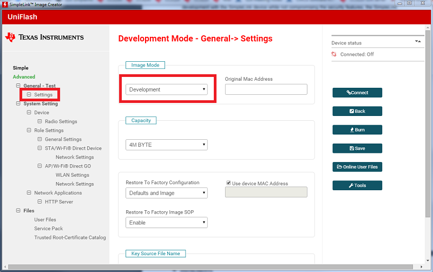Screen dimensions: 433x272
Task: Open the Image Mode Development dropdown
Action: (x=167, y=89)
